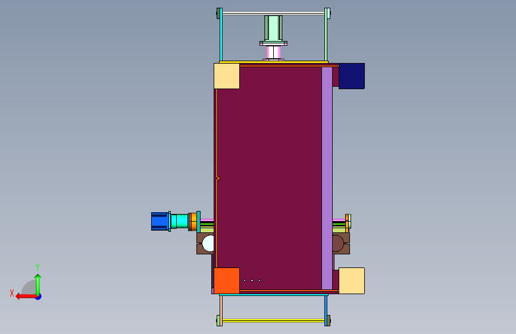Image resolution: width=516 pixels, height=334 pixels.
Task: Select the red X axis arrow of the triad
Action: pos(26,297)
